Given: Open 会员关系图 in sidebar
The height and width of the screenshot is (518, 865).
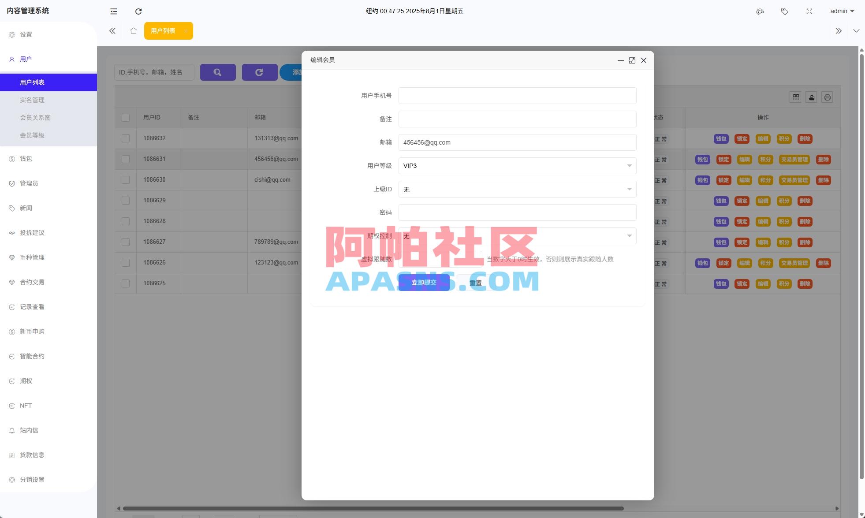Looking at the screenshot, I should tap(48, 118).
